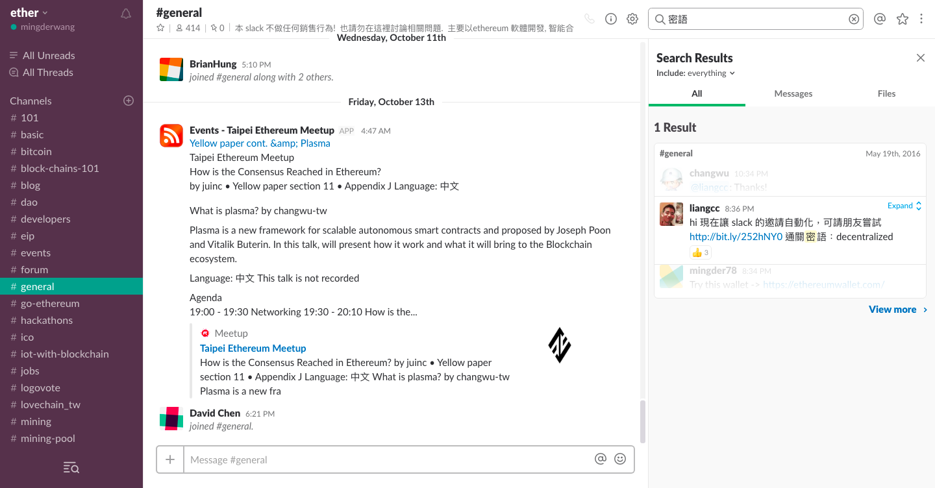Open the Include: everything dropdown

tap(695, 73)
